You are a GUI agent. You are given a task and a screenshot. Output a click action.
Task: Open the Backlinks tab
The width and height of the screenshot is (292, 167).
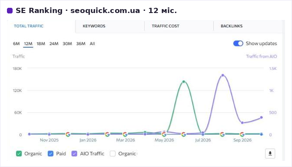pyautogui.click(x=232, y=26)
